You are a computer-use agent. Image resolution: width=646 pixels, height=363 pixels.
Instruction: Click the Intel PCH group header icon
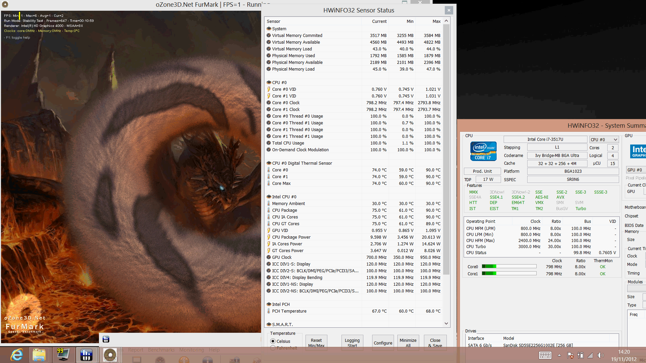click(x=269, y=305)
